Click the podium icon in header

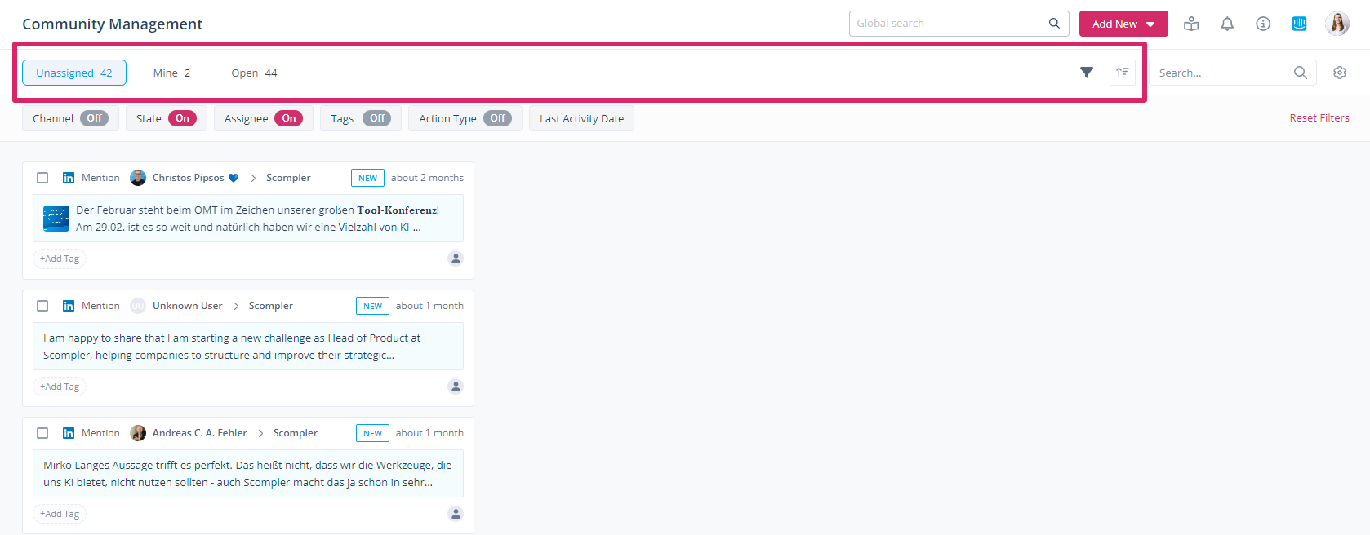(1191, 24)
